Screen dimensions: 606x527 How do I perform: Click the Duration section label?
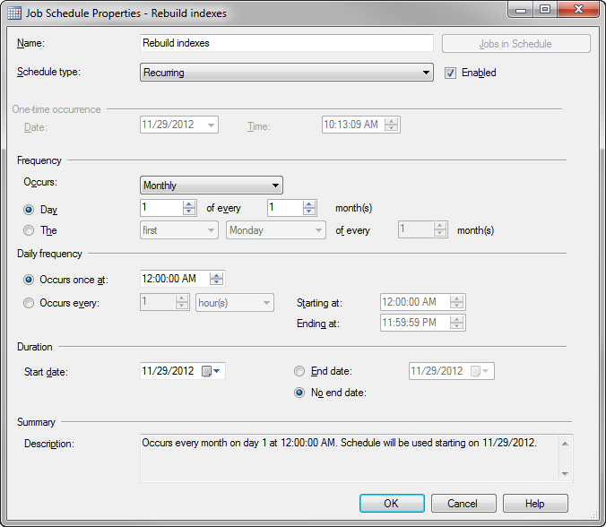(35, 347)
